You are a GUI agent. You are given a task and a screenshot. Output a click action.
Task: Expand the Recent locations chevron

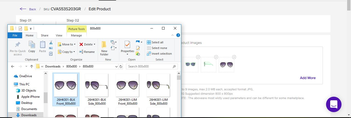(26, 66)
